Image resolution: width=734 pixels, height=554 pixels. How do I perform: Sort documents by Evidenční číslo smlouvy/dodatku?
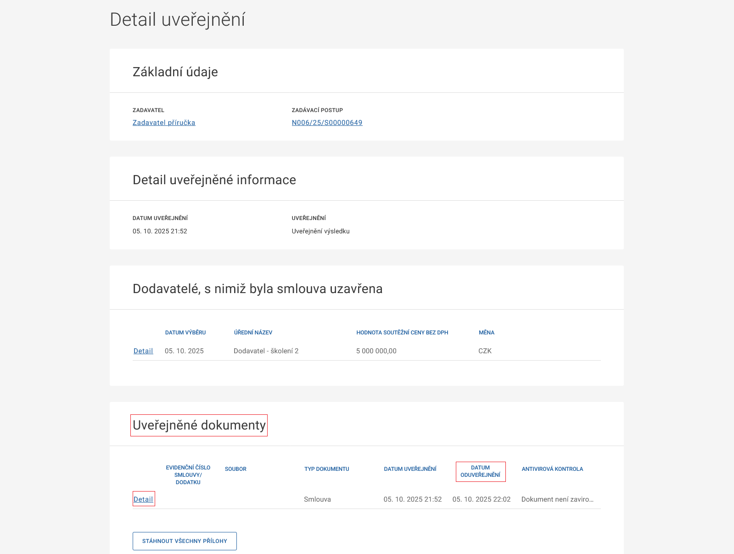tap(188, 475)
